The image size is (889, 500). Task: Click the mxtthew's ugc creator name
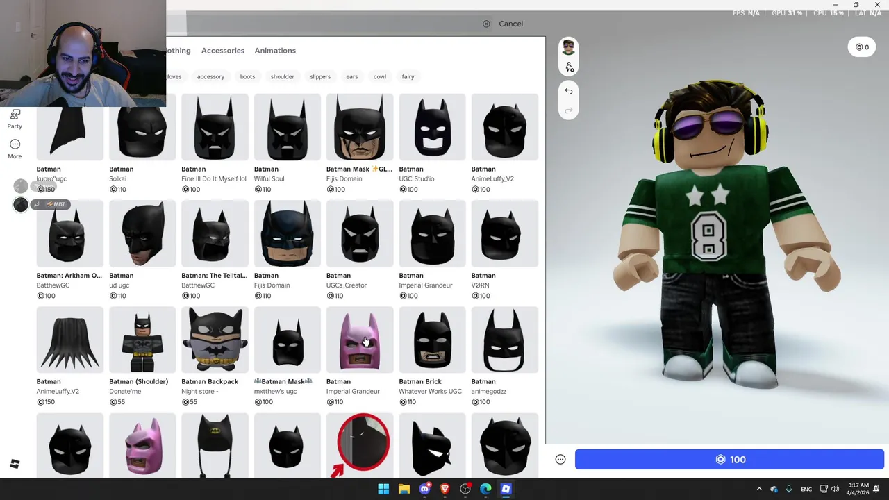[x=275, y=392]
